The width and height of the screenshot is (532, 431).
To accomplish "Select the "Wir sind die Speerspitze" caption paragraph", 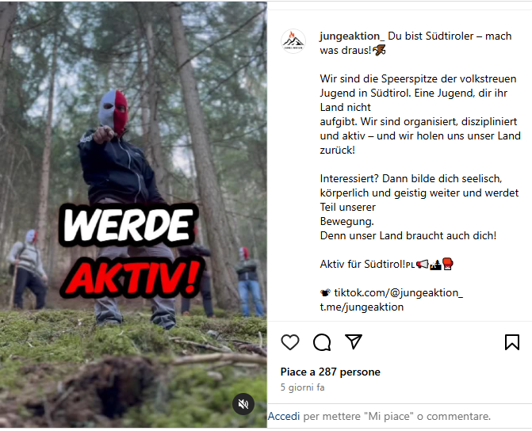I will click(420, 114).
